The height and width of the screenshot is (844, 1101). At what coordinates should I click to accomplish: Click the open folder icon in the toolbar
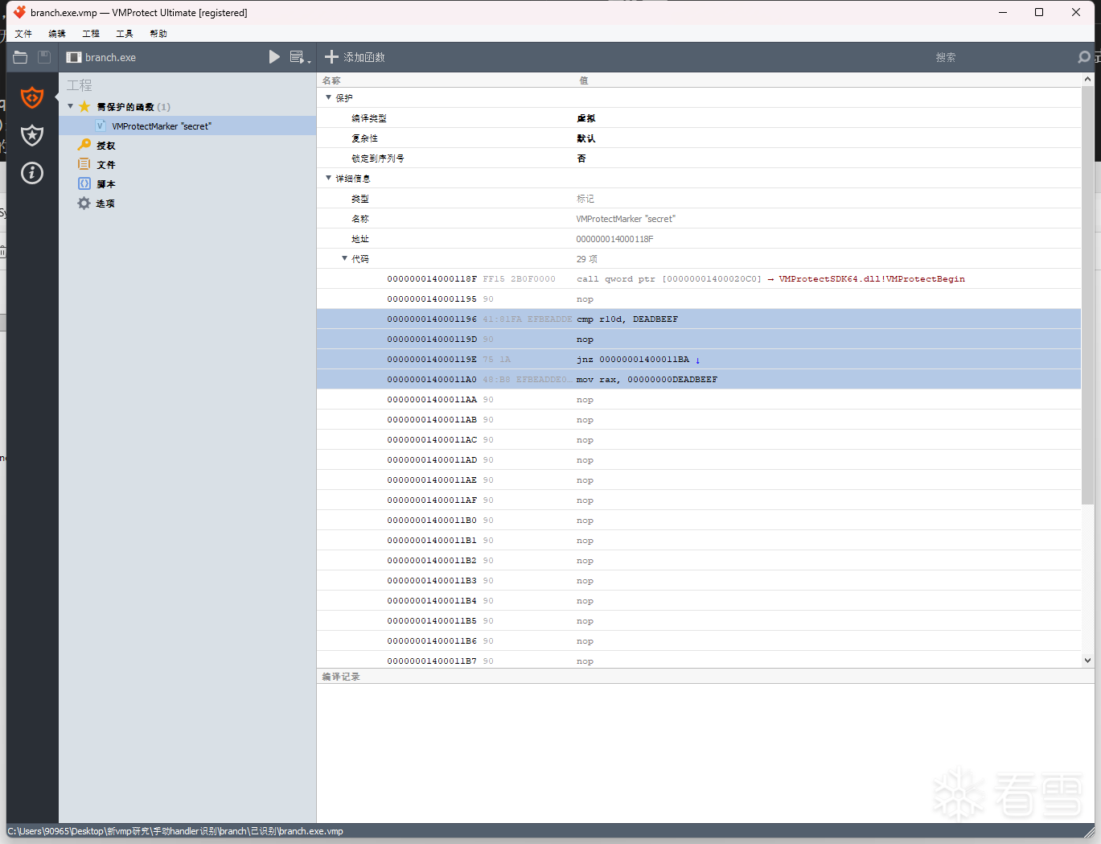coord(20,57)
